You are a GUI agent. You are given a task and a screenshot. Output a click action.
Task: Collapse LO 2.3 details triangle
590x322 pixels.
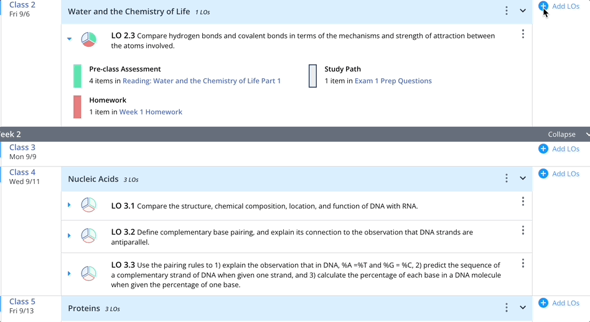69,39
